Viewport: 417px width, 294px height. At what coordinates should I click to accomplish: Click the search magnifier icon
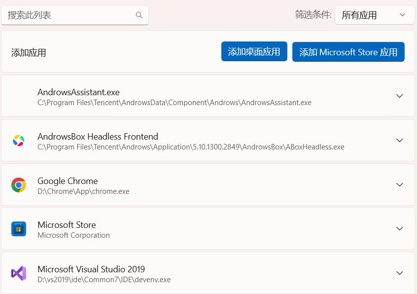(x=139, y=15)
